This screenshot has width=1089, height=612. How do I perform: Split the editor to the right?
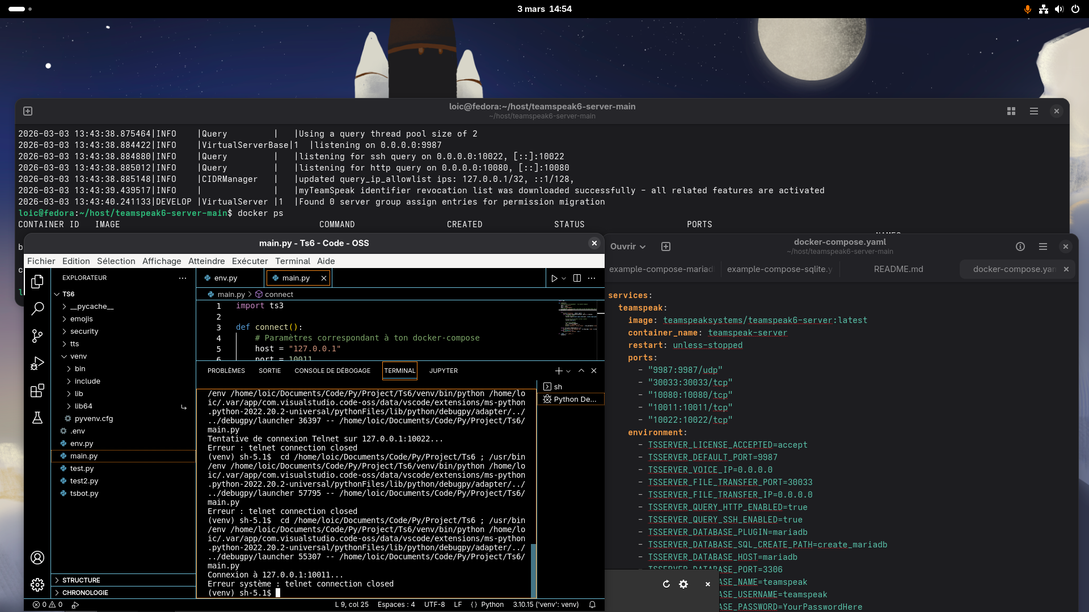pyautogui.click(x=577, y=278)
